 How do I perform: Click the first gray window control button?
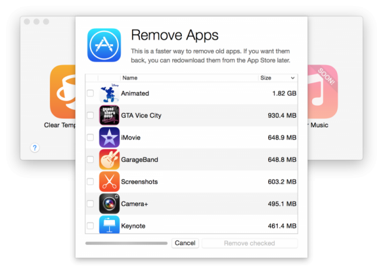27,22
